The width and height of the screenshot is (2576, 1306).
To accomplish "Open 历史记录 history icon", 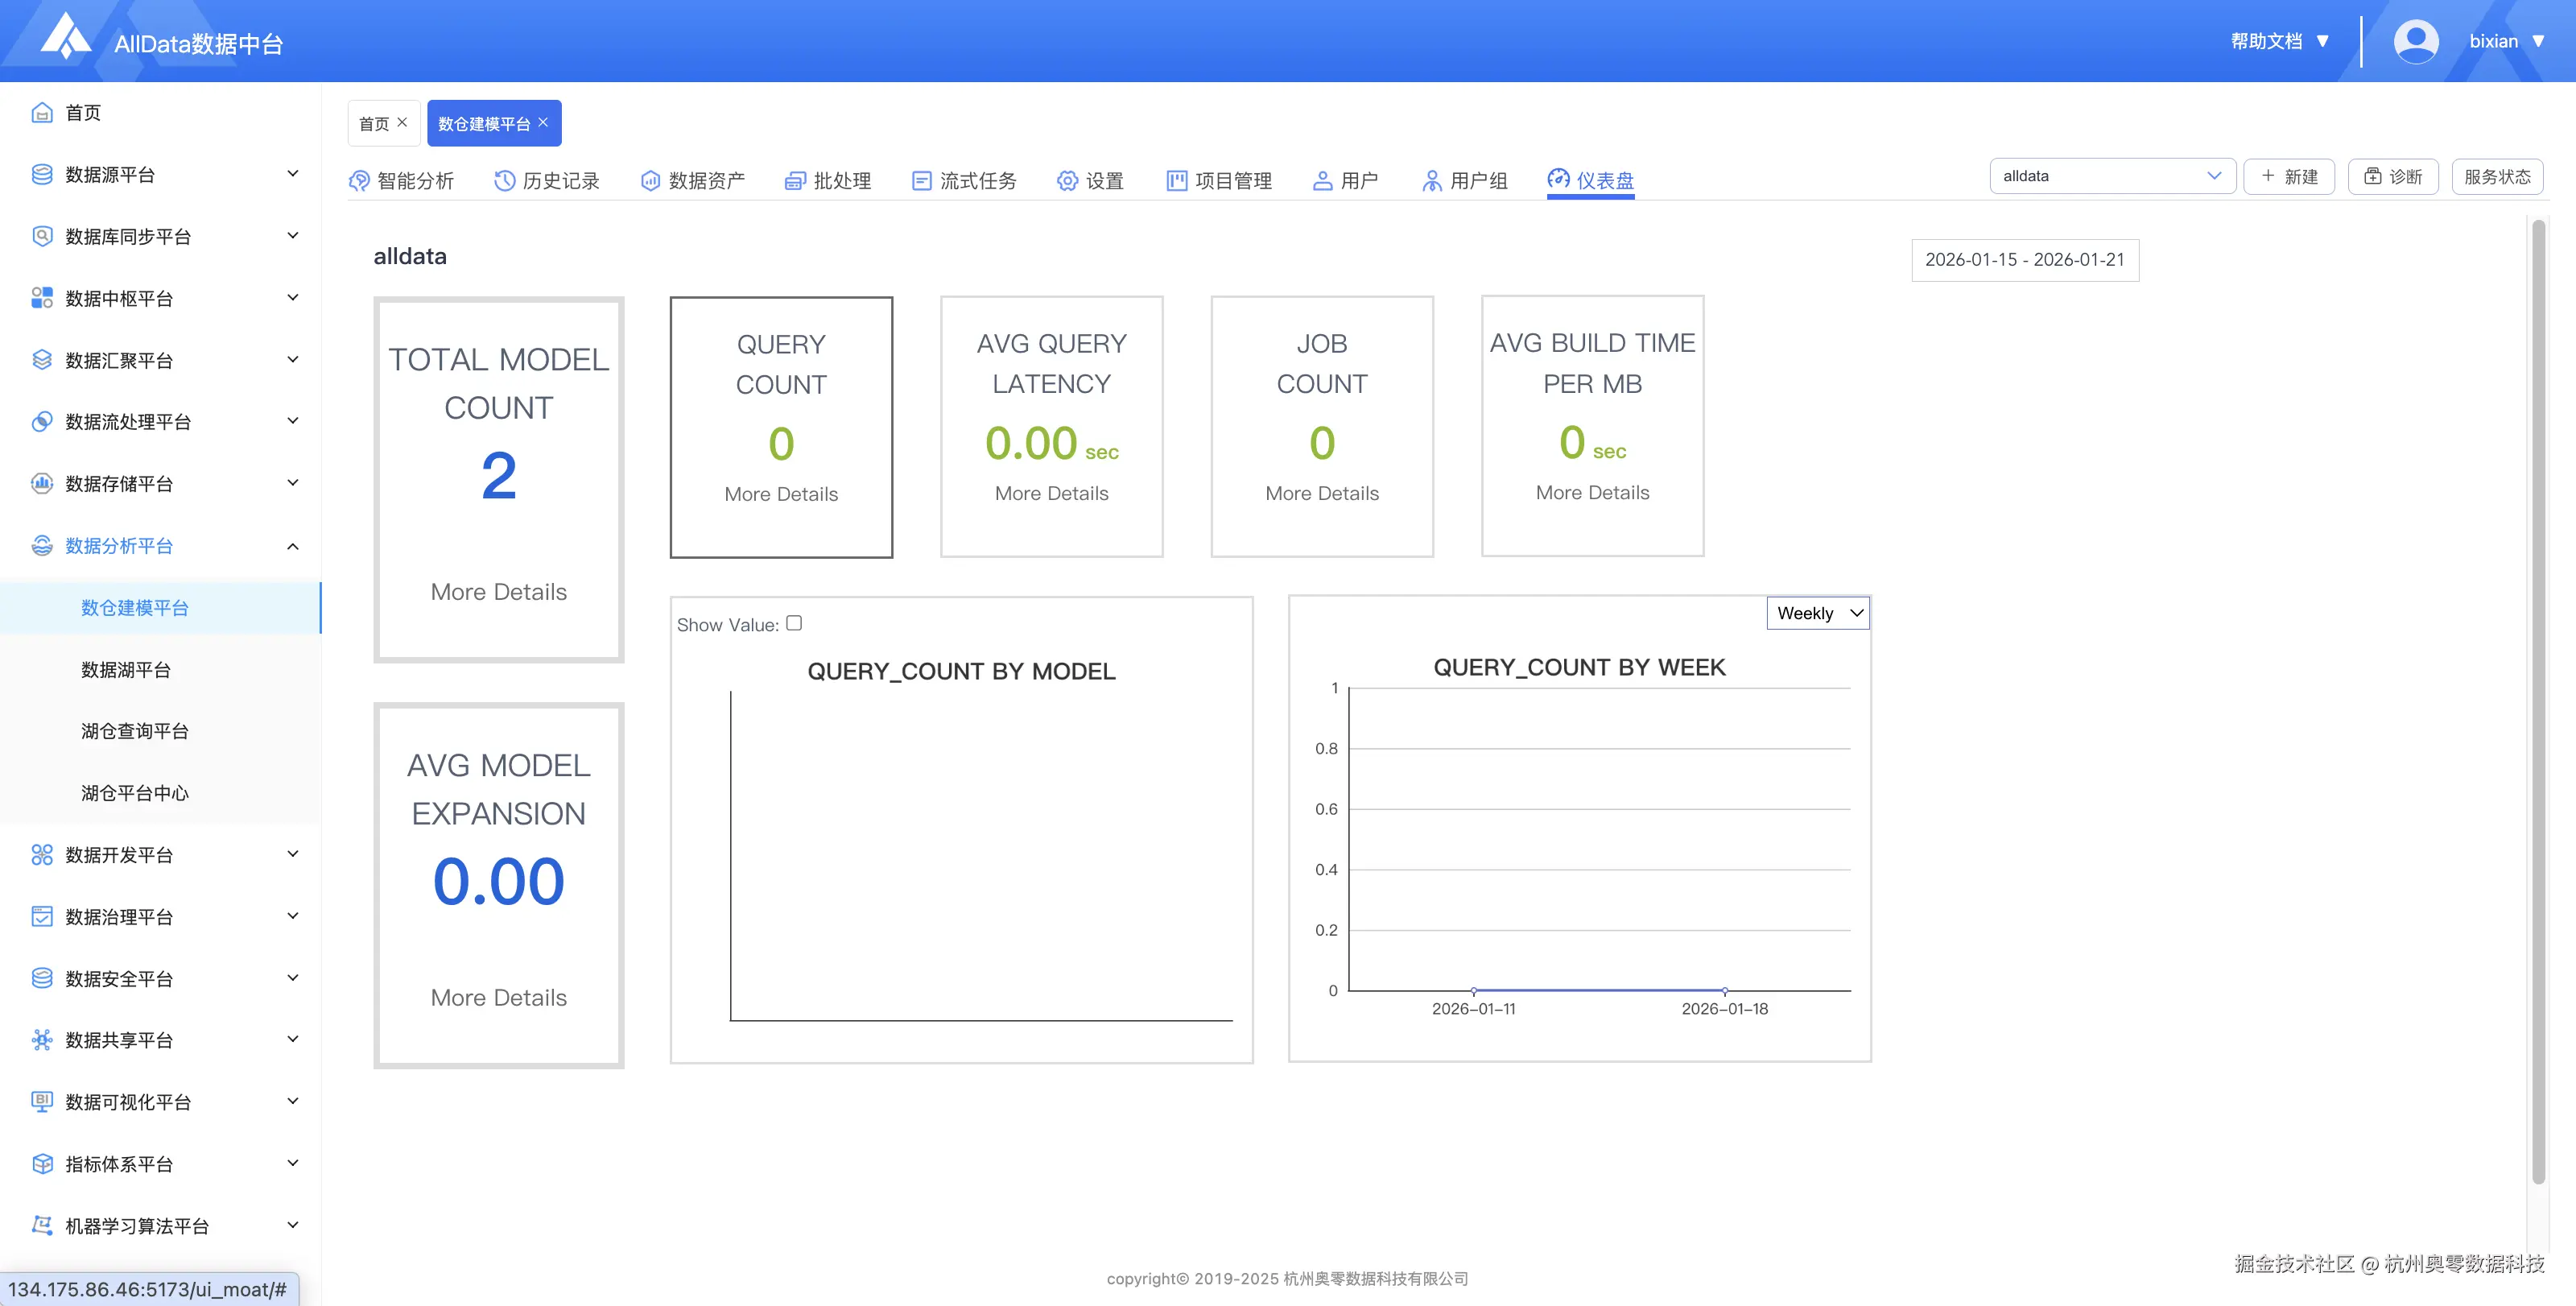I will click(x=504, y=181).
